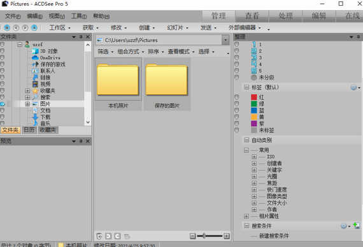Open the 幻灯片 toolbar button
The height and width of the screenshot is (247, 363).
click(178, 28)
